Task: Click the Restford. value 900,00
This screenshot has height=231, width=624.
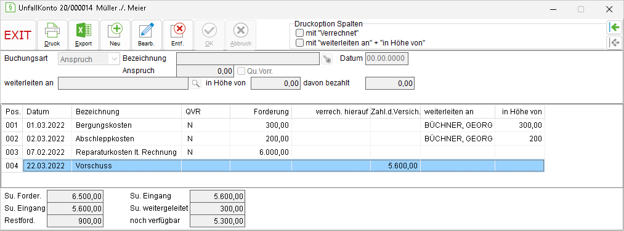Action: (x=75, y=221)
